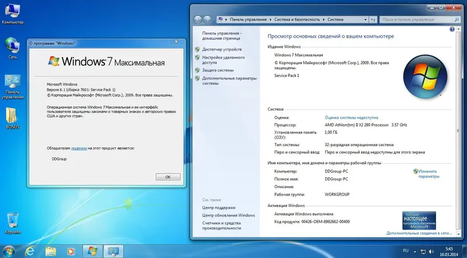Click scrollbar down arrow in System window
Screen dimensions: 467x258
tap(458, 234)
